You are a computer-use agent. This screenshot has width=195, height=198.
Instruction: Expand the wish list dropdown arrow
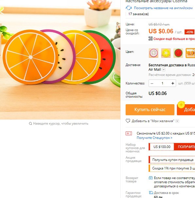[177, 121]
